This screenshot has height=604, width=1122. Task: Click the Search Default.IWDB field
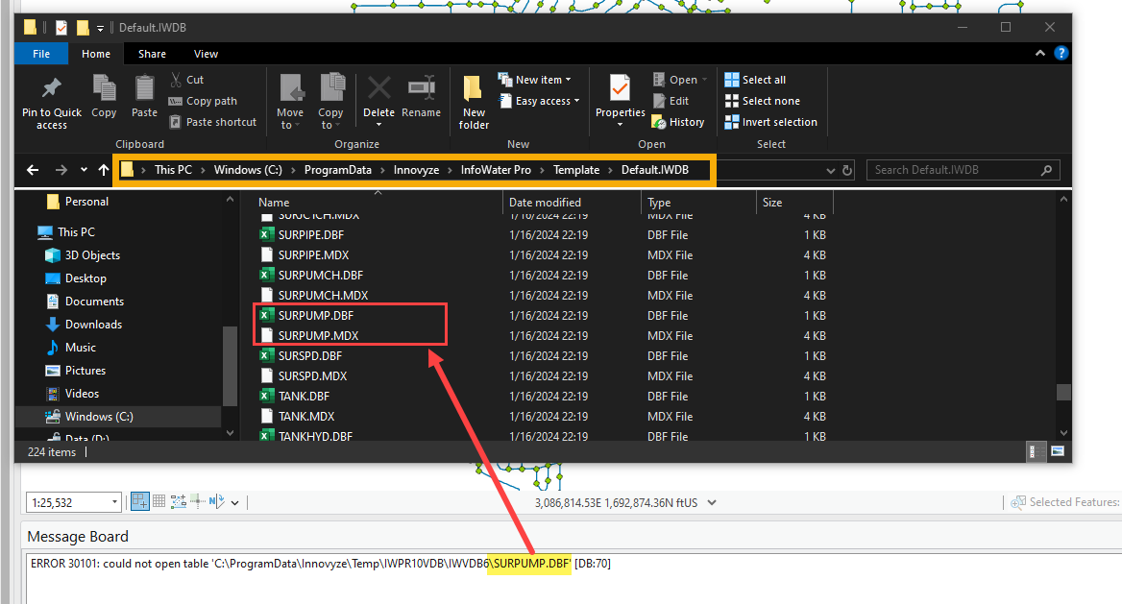click(963, 170)
